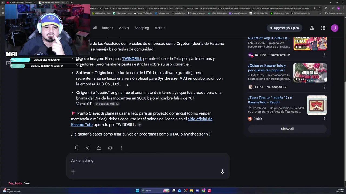Viewport: 346px width, 194px height.
Task: Open the Google apps grid
Action: [323, 28]
